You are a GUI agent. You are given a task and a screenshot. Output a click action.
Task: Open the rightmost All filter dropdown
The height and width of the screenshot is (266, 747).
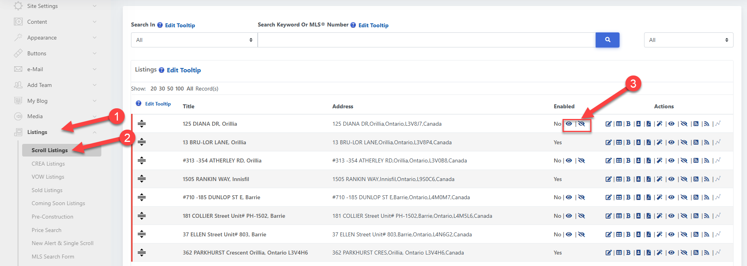688,40
